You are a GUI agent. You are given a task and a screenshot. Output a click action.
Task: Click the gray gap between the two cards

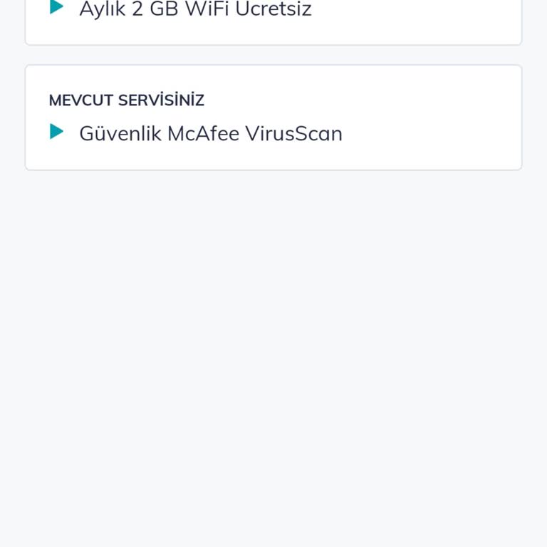[x=273, y=55]
